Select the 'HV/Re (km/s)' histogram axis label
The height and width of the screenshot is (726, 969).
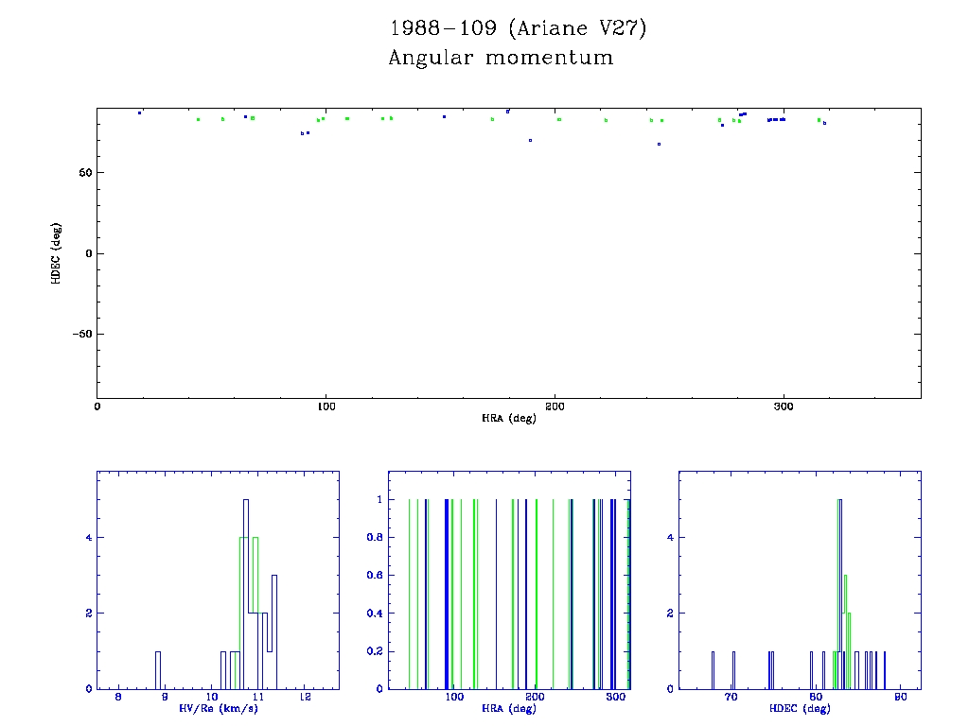[217, 708]
